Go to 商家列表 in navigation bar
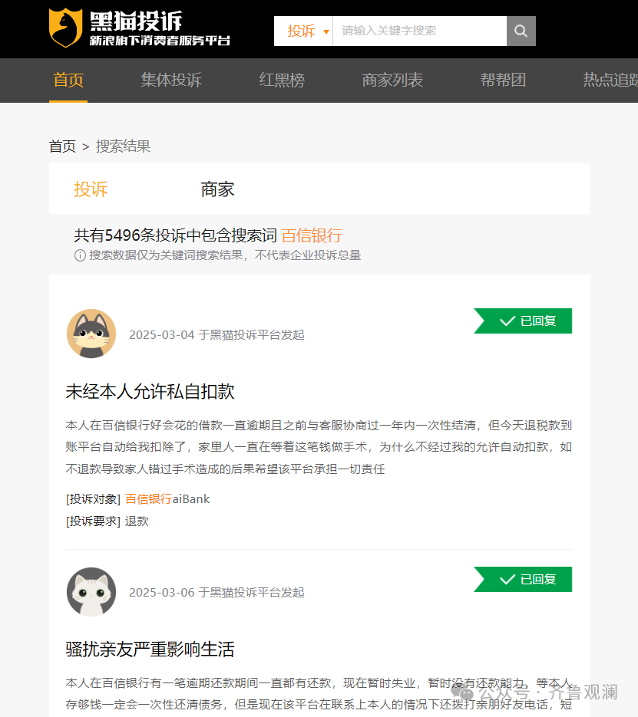638x717 pixels. click(x=392, y=80)
